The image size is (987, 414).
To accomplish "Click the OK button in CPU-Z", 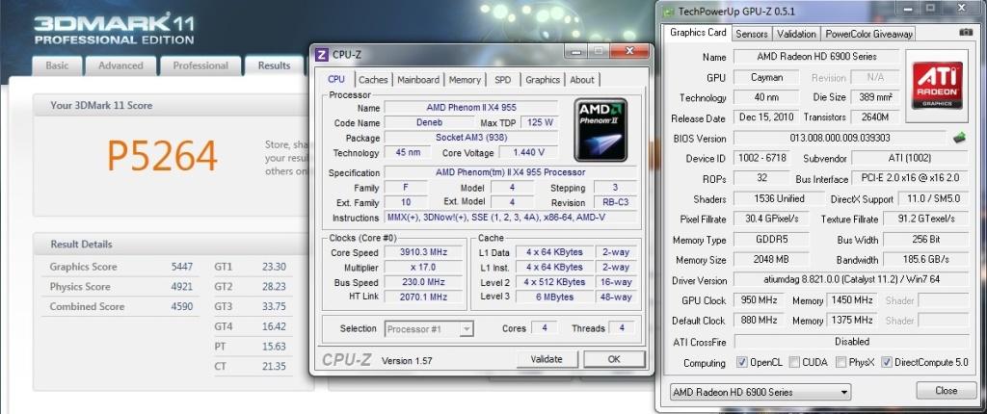I will click(614, 359).
